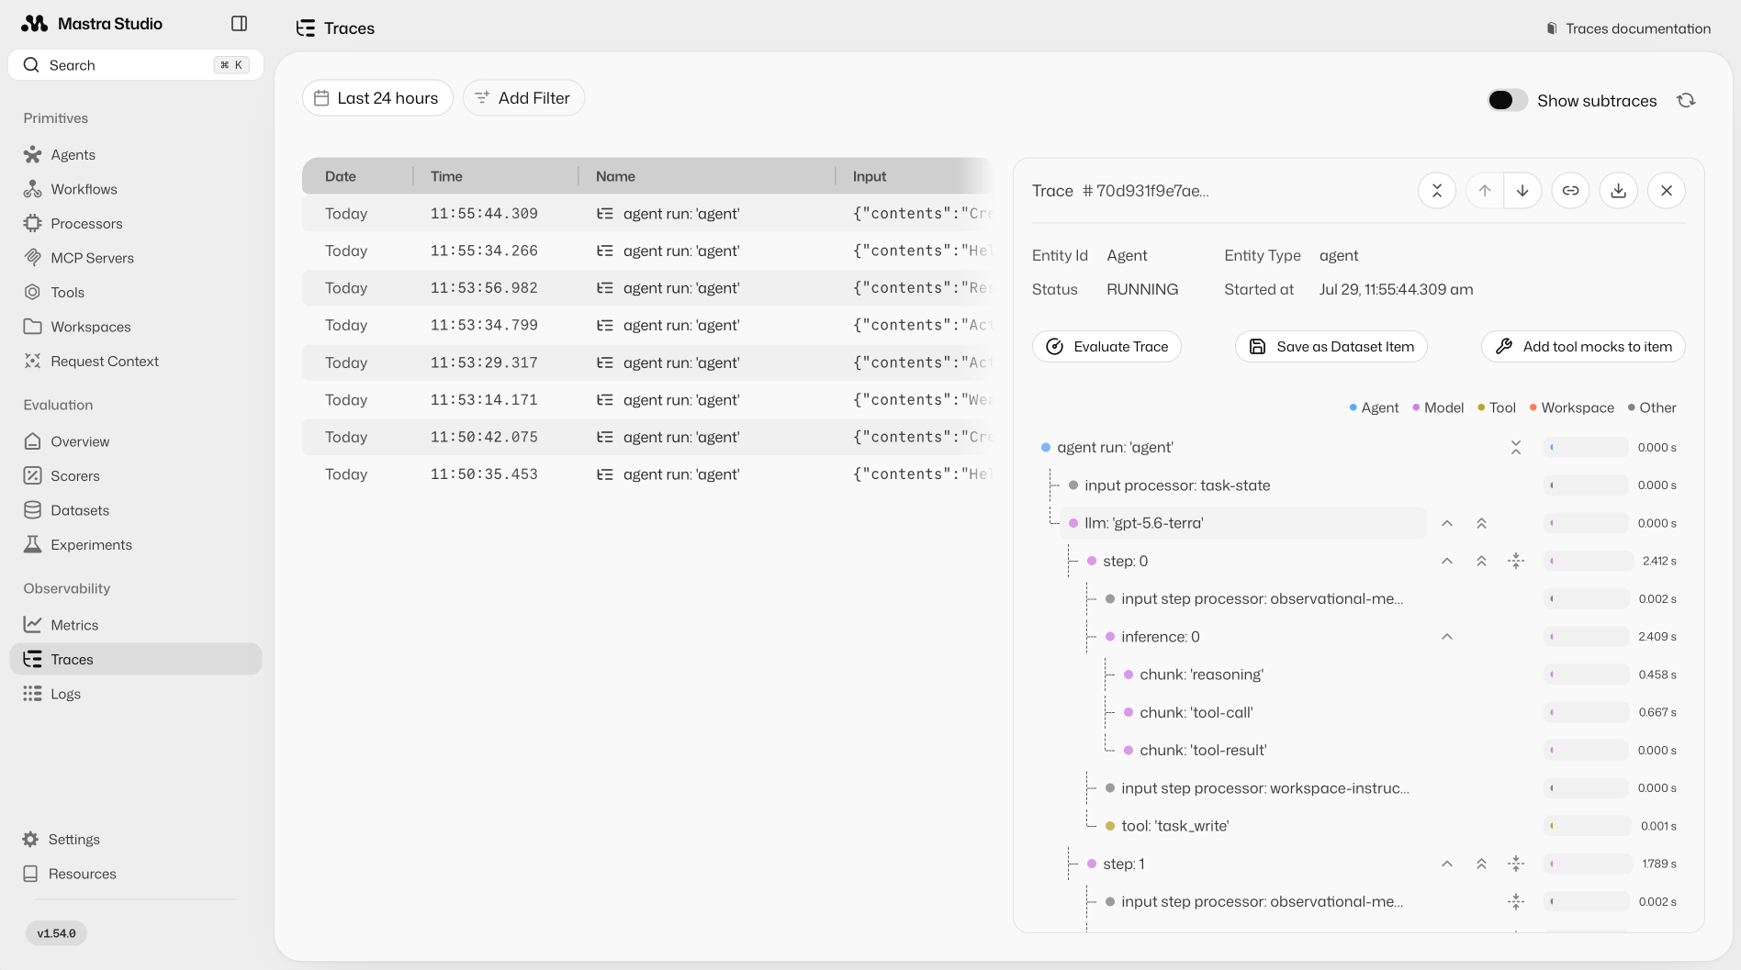Viewport: 1741px width, 970px height.
Task: Go to previous trace arrow
Action: pyautogui.click(x=1485, y=191)
